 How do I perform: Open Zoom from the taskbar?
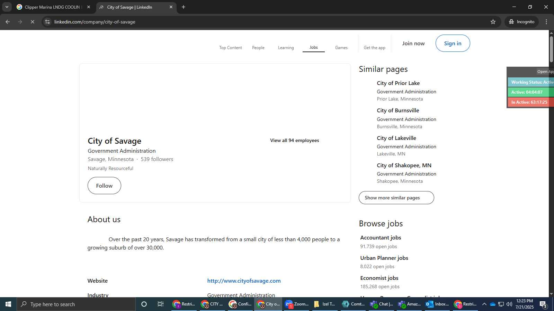pos(296,304)
